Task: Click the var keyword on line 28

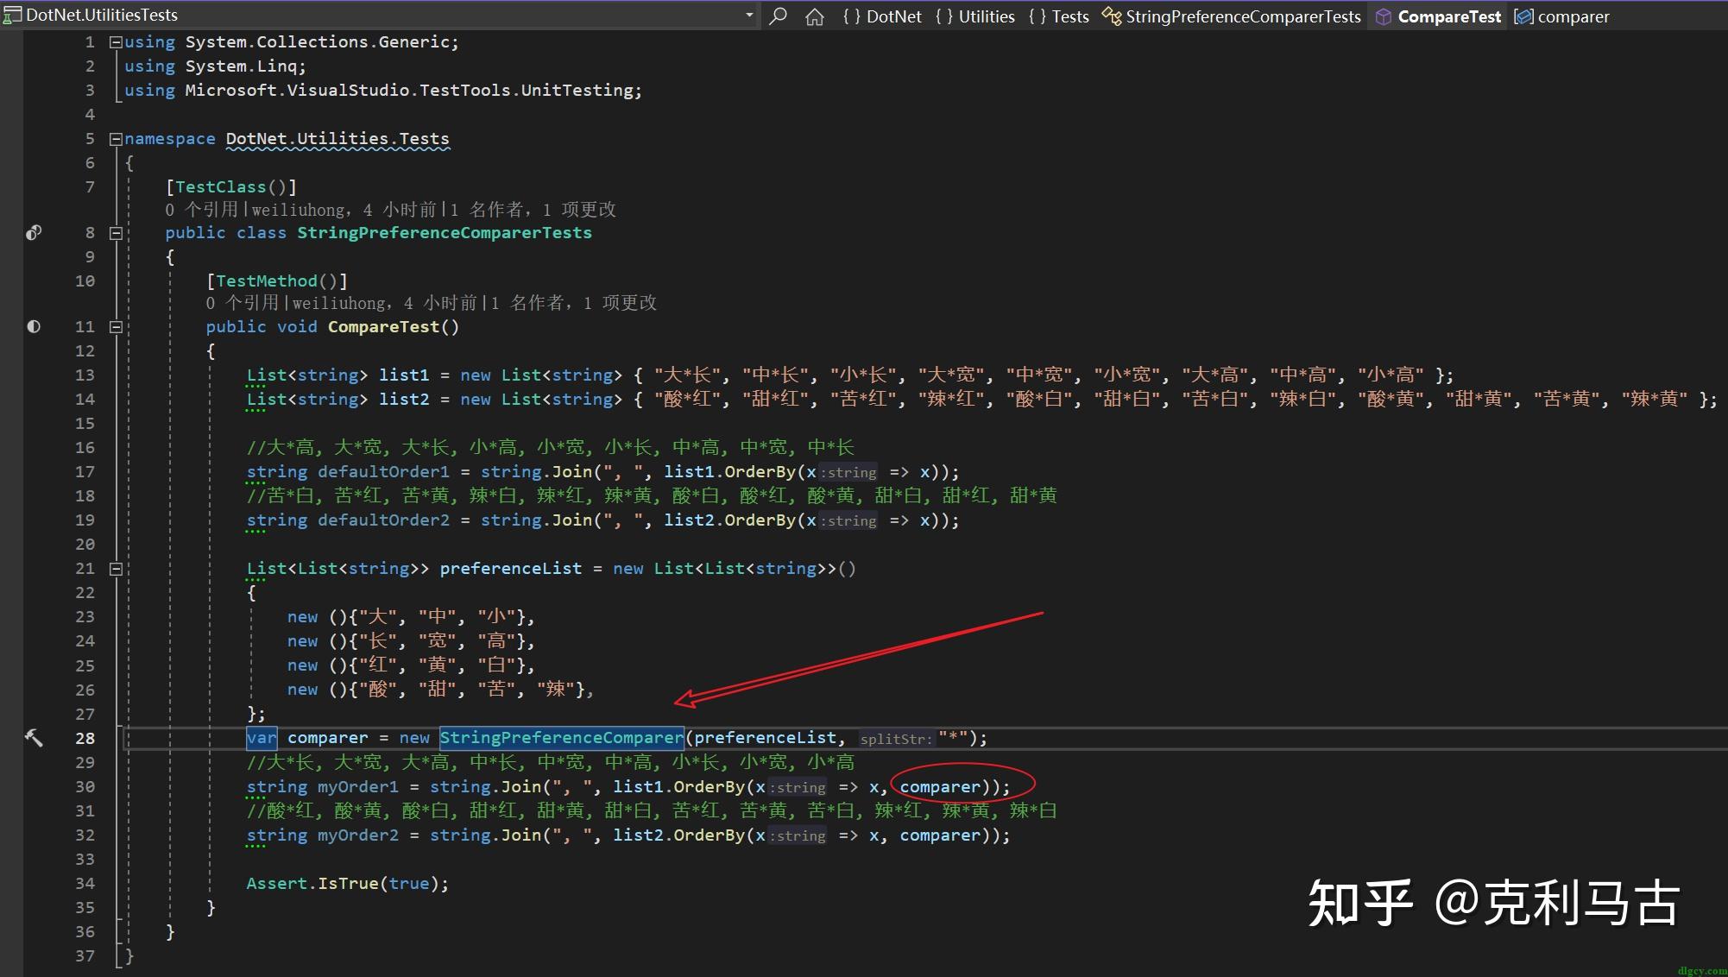Action: (x=262, y=738)
